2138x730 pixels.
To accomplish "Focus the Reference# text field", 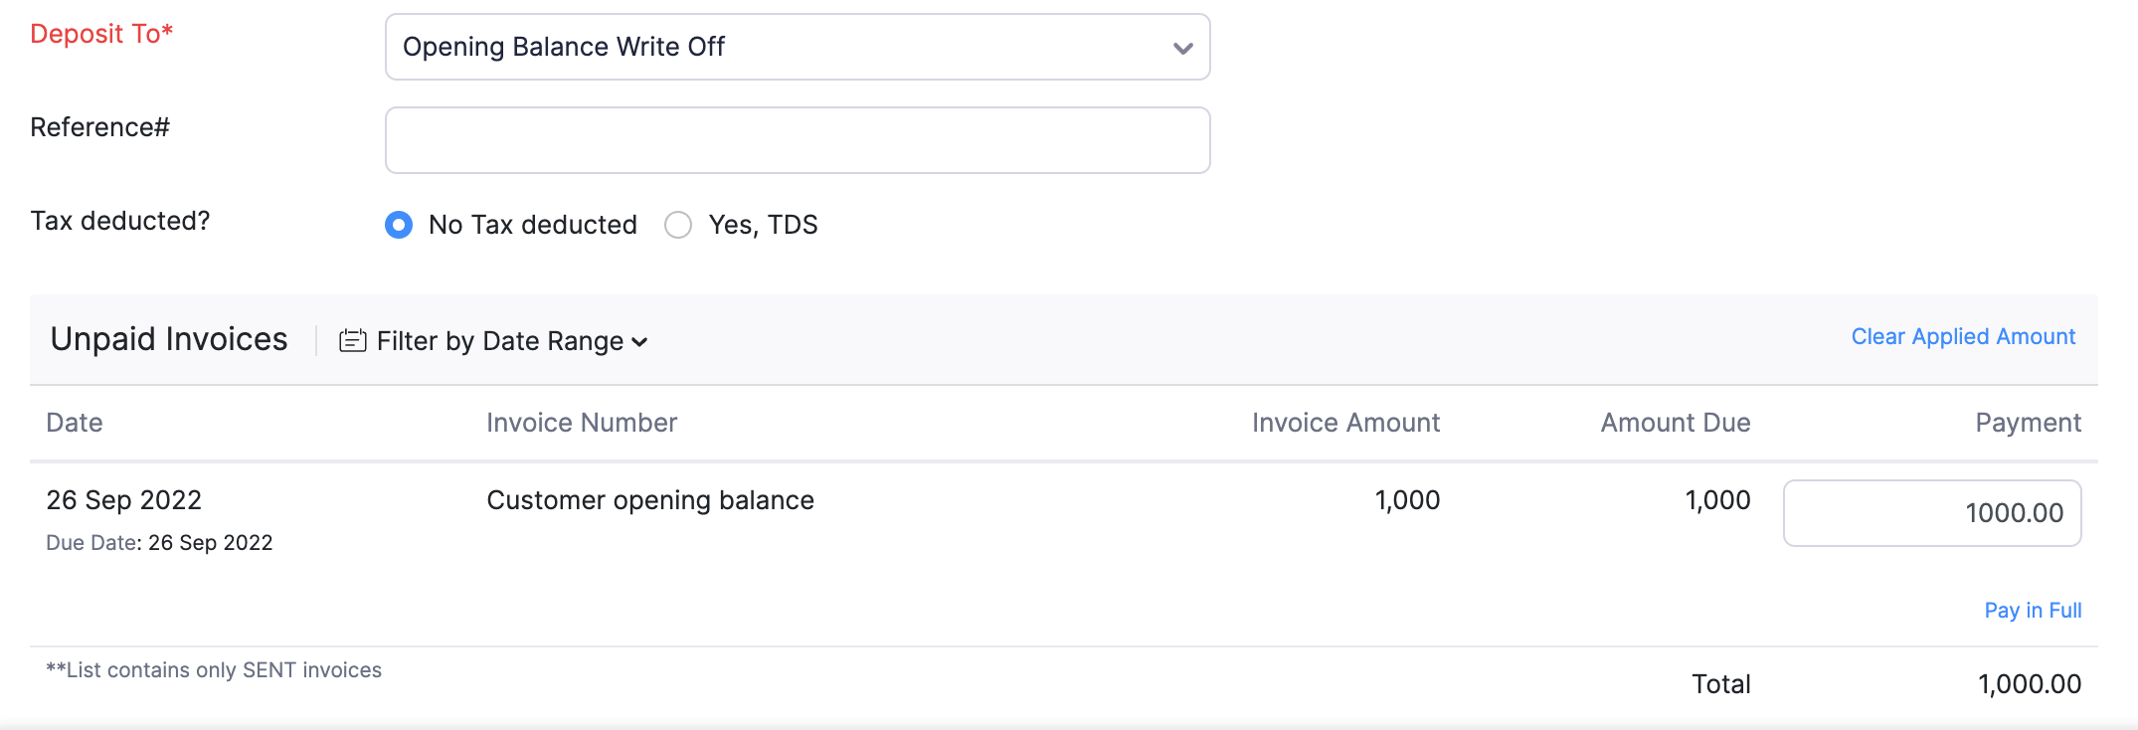I will tap(797, 140).
